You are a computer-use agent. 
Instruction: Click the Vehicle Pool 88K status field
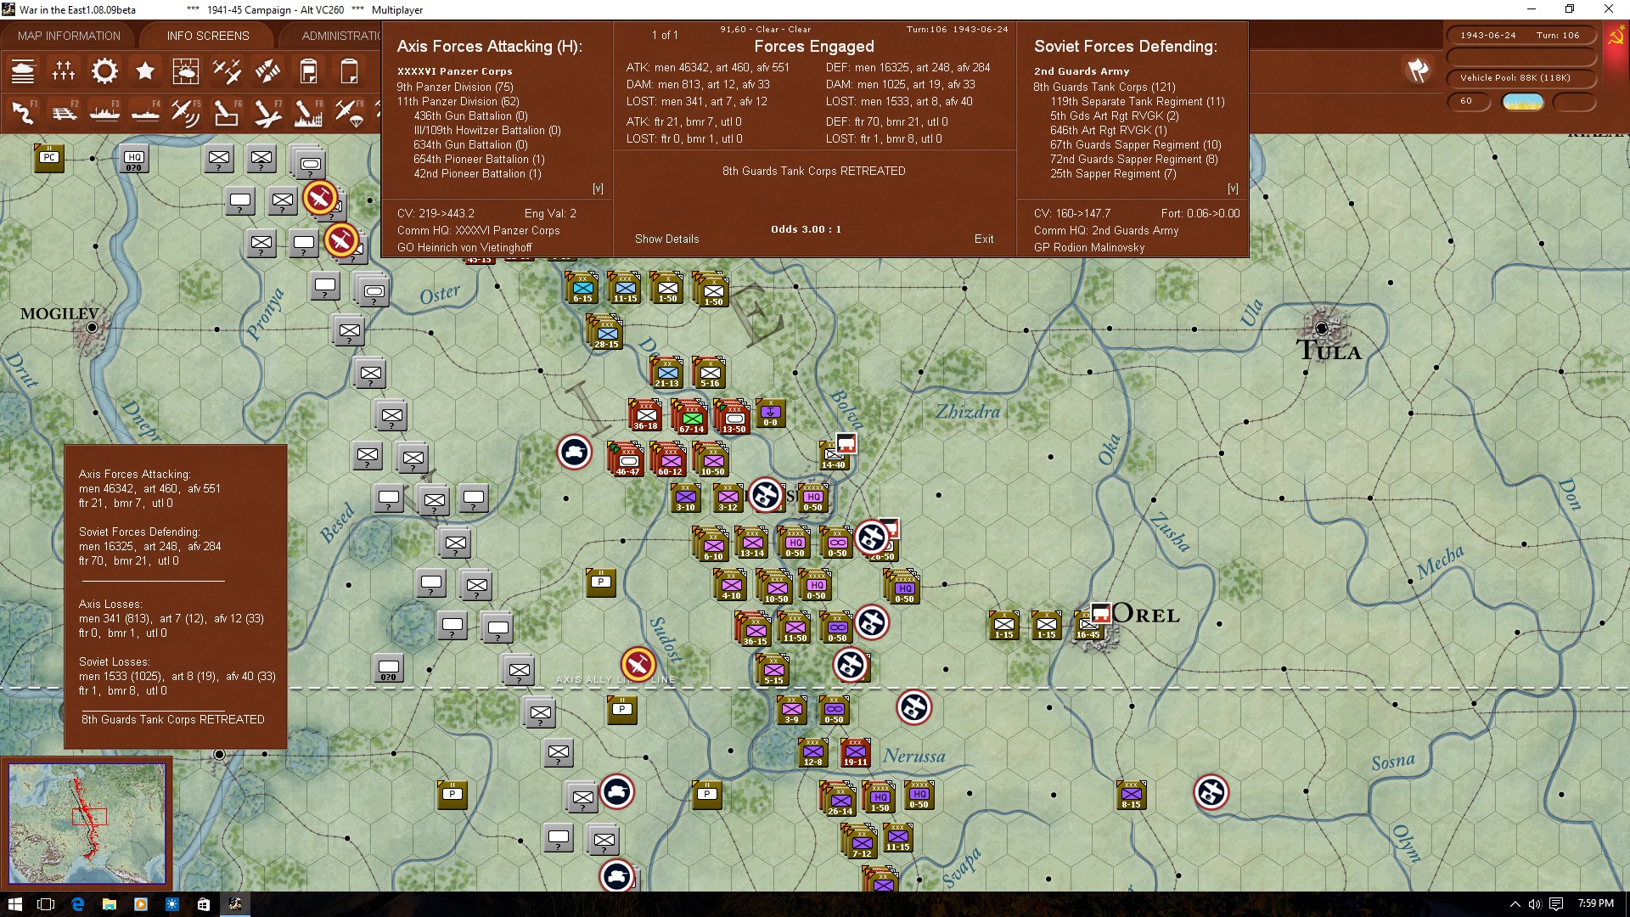pos(1520,78)
